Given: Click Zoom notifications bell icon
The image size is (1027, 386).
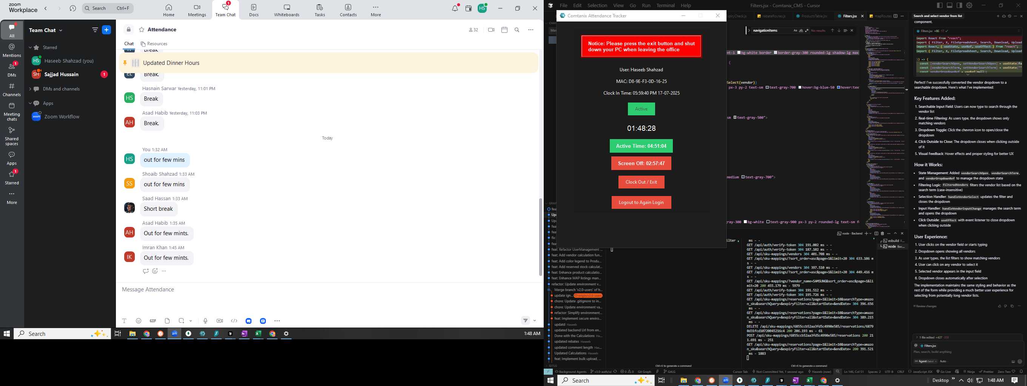Looking at the screenshot, I should [x=455, y=8].
